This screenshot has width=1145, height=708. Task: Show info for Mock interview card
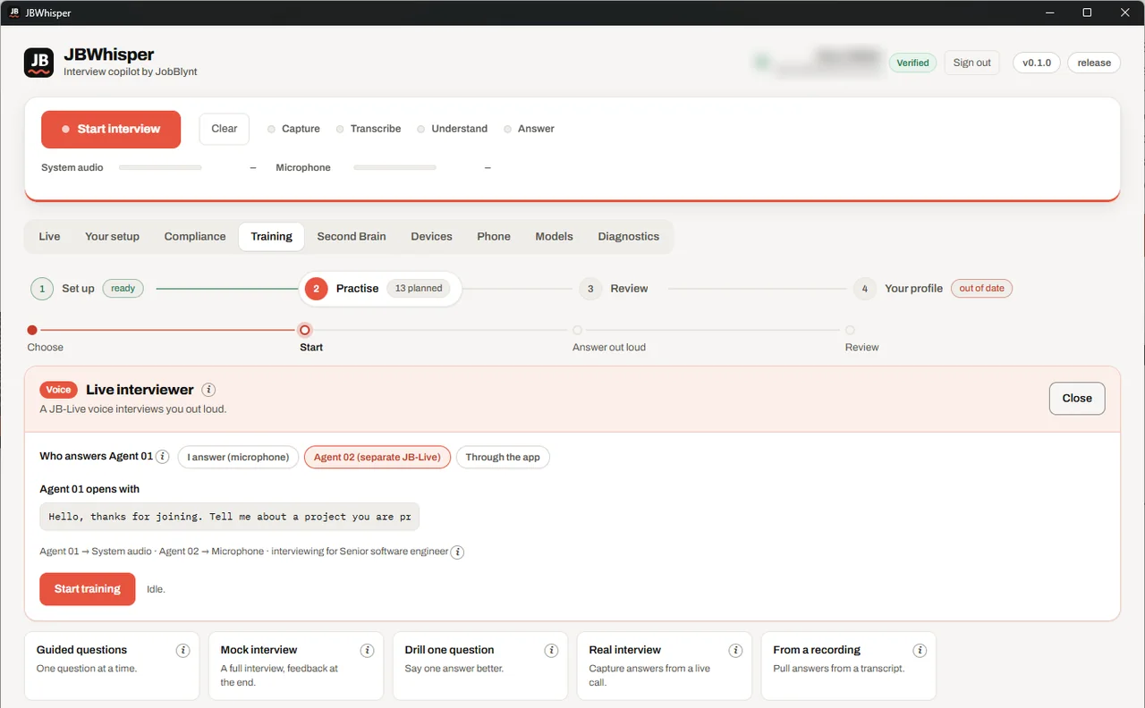coord(367,650)
